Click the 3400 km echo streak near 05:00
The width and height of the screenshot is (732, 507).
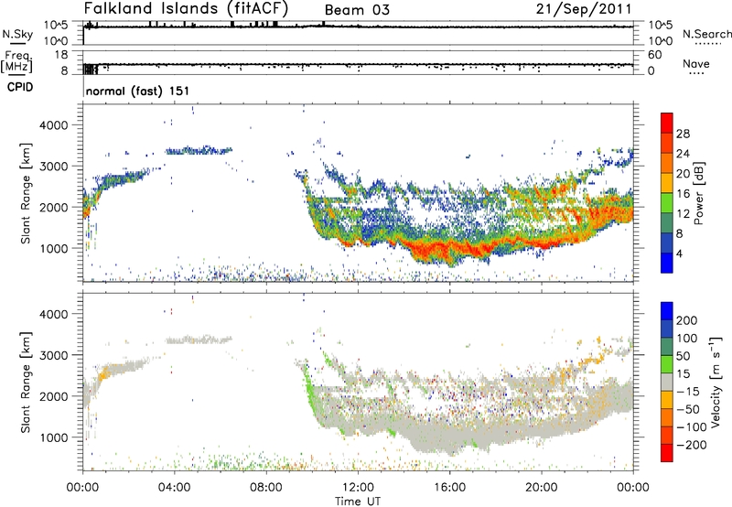click(x=199, y=151)
